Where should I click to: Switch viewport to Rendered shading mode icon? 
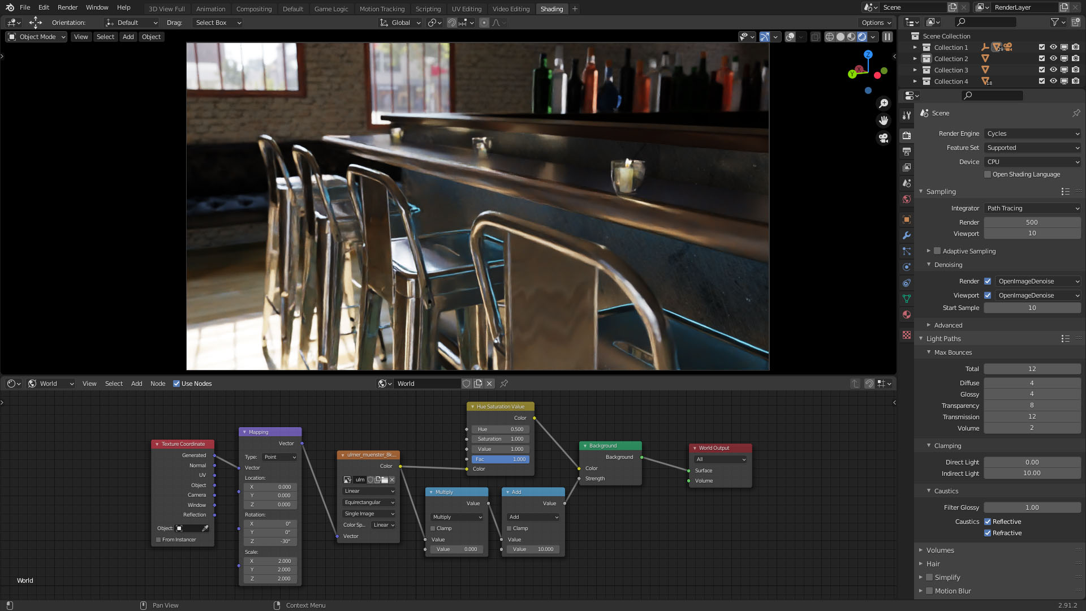[862, 37]
